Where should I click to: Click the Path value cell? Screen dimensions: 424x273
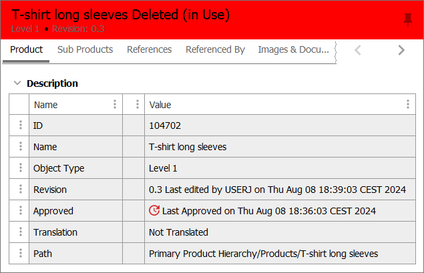tap(263, 254)
